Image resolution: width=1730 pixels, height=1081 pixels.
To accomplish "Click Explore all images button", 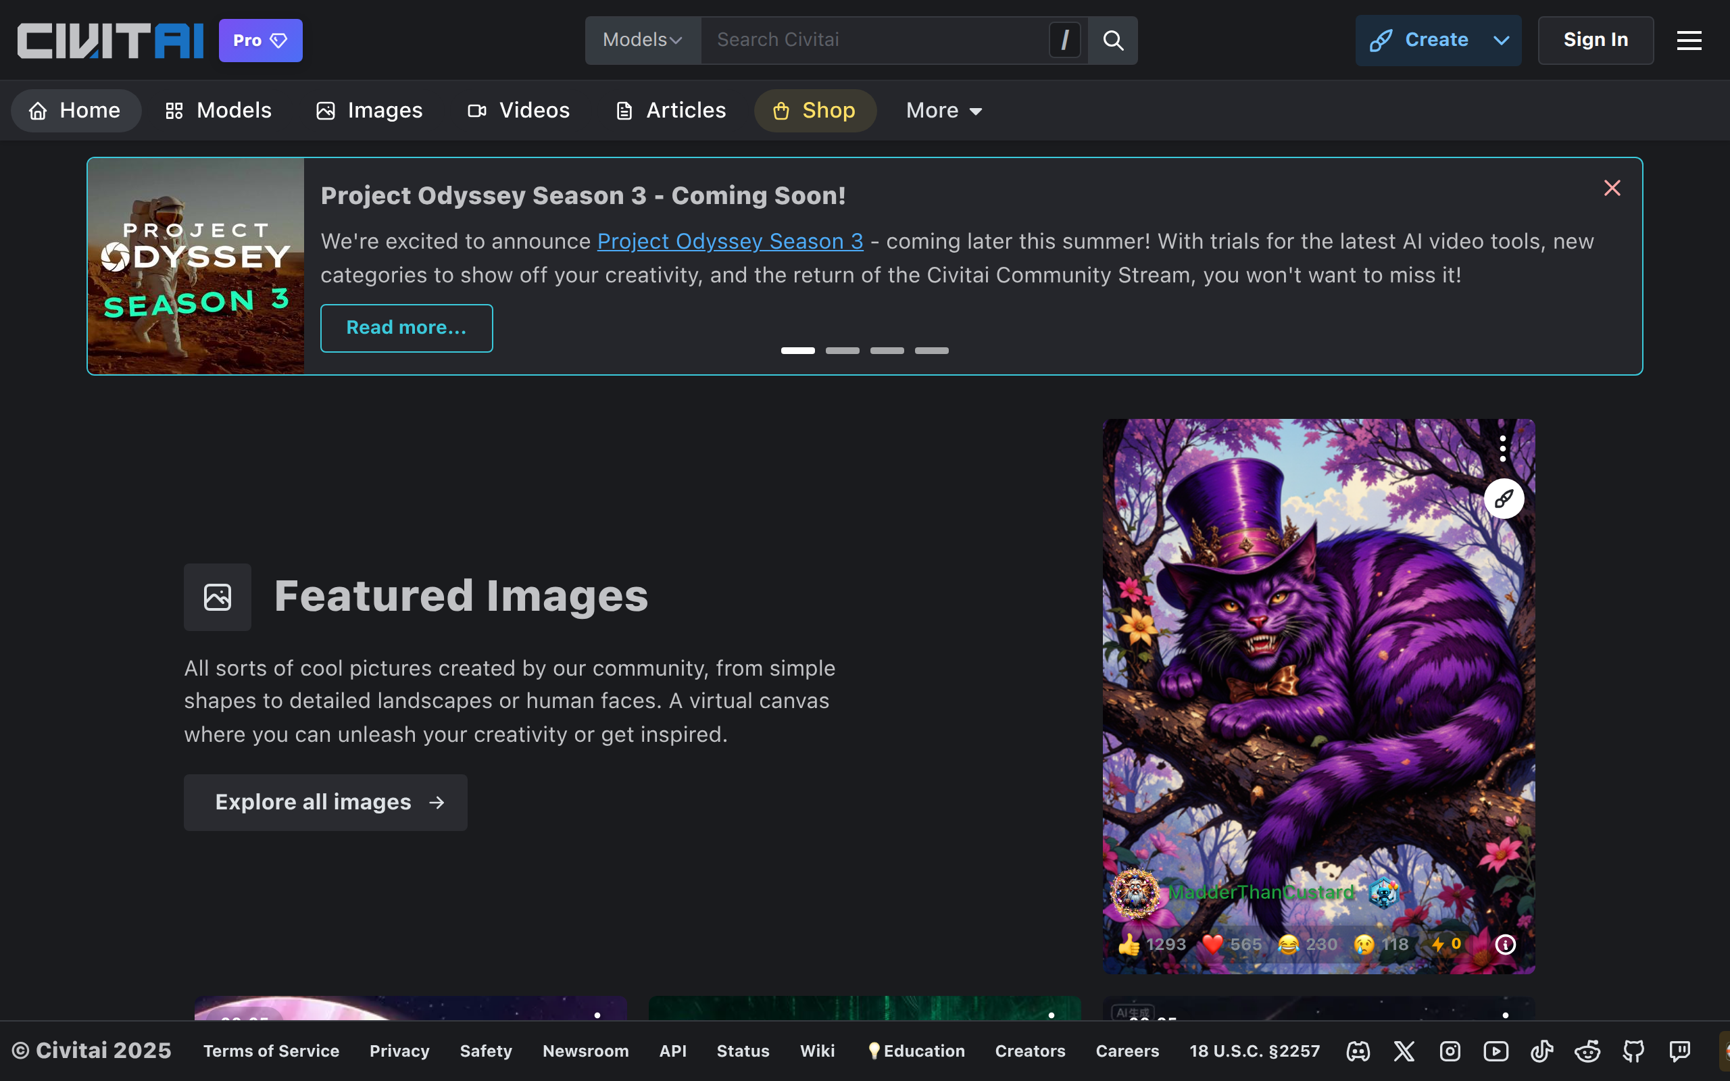I will point(325,802).
